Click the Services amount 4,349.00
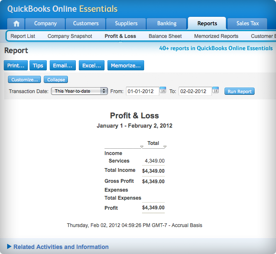 pos(155,161)
